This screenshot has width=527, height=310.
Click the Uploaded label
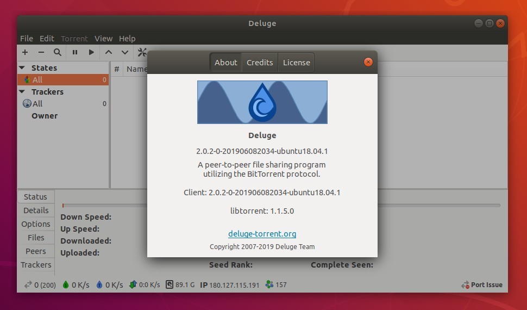point(80,253)
